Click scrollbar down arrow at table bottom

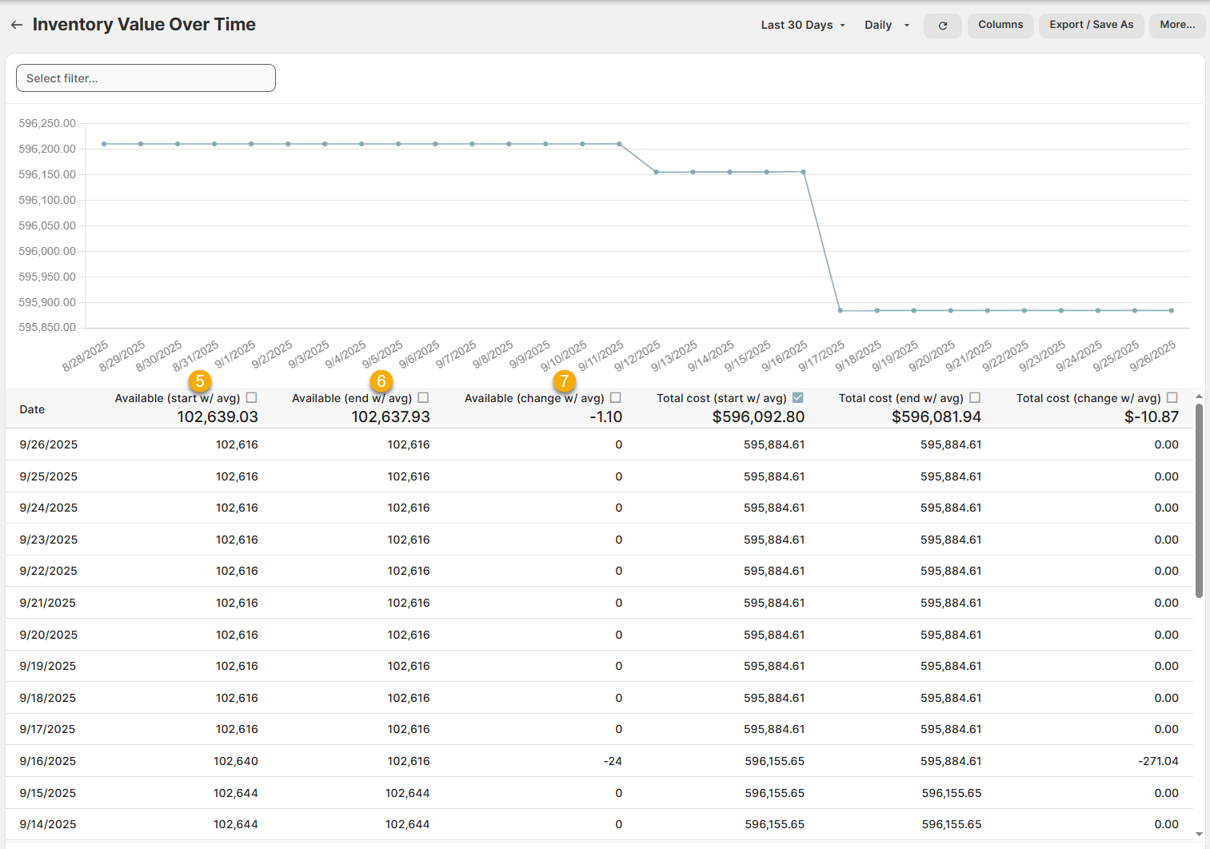point(1199,834)
